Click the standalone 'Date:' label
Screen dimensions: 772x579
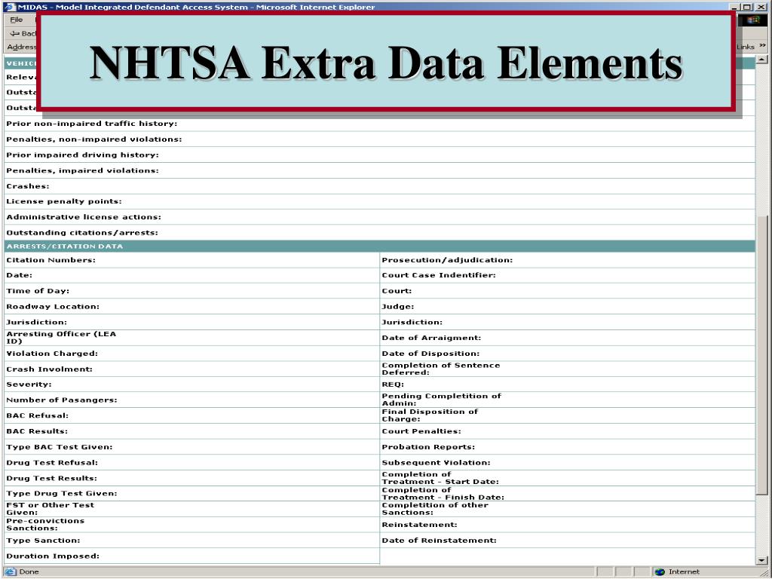(x=19, y=275)
